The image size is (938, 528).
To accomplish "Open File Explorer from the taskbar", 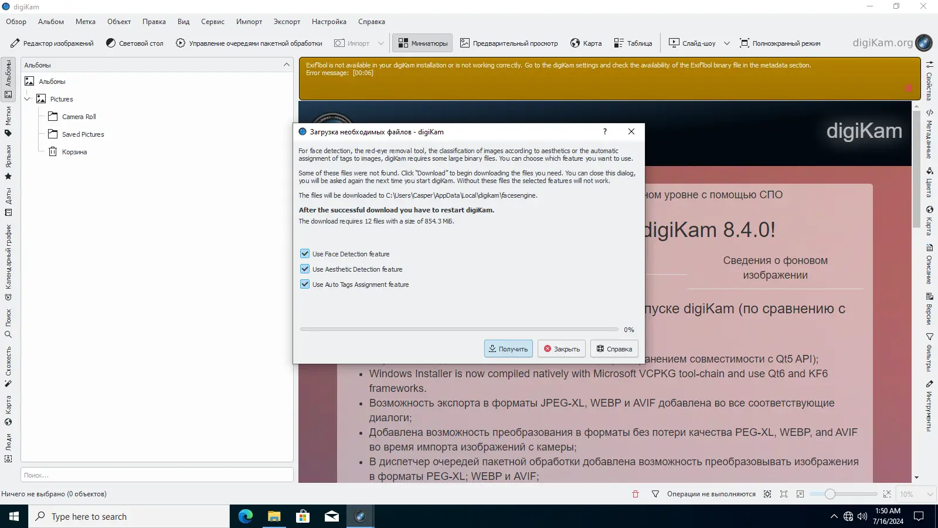I will click(274, 516).
